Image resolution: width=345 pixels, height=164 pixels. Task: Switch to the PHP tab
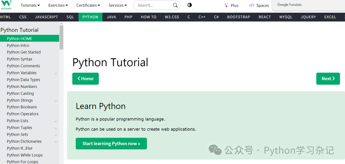128,17
